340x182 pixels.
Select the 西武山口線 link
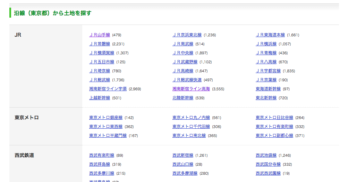(183, 164)
